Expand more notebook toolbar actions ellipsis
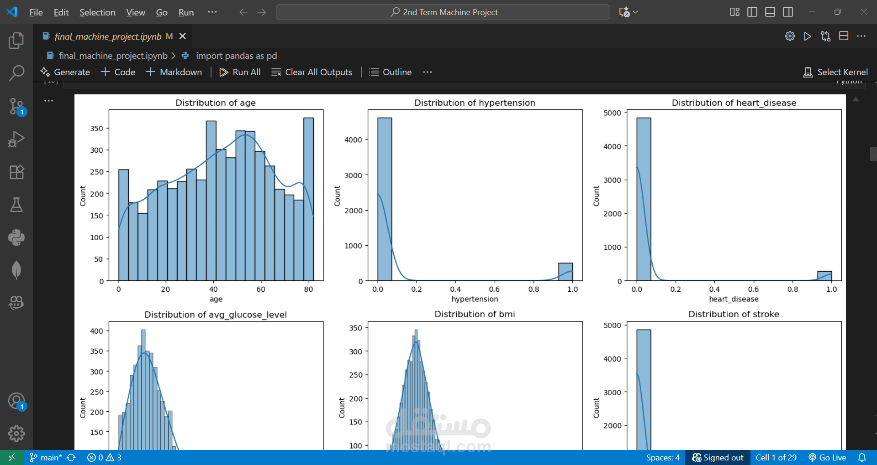877x465 pixels. click(427, 72)
